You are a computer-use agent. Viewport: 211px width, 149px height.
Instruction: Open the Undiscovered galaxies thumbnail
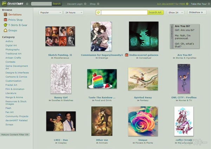[x=144, y=36]
